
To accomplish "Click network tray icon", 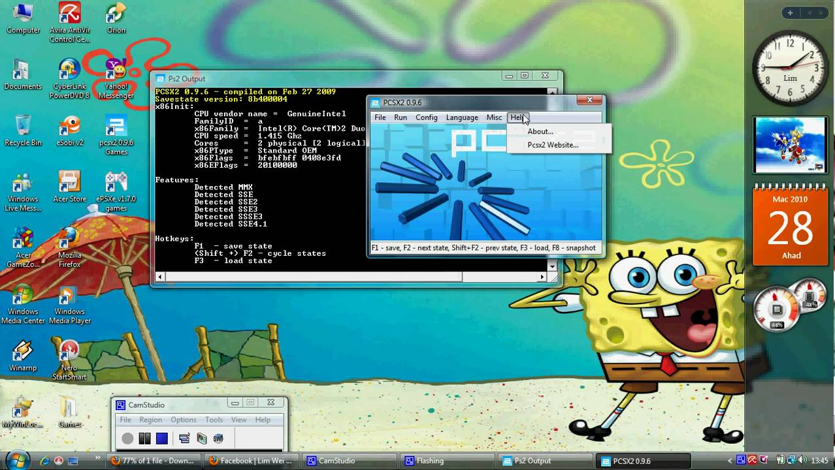I will [791, 460].
